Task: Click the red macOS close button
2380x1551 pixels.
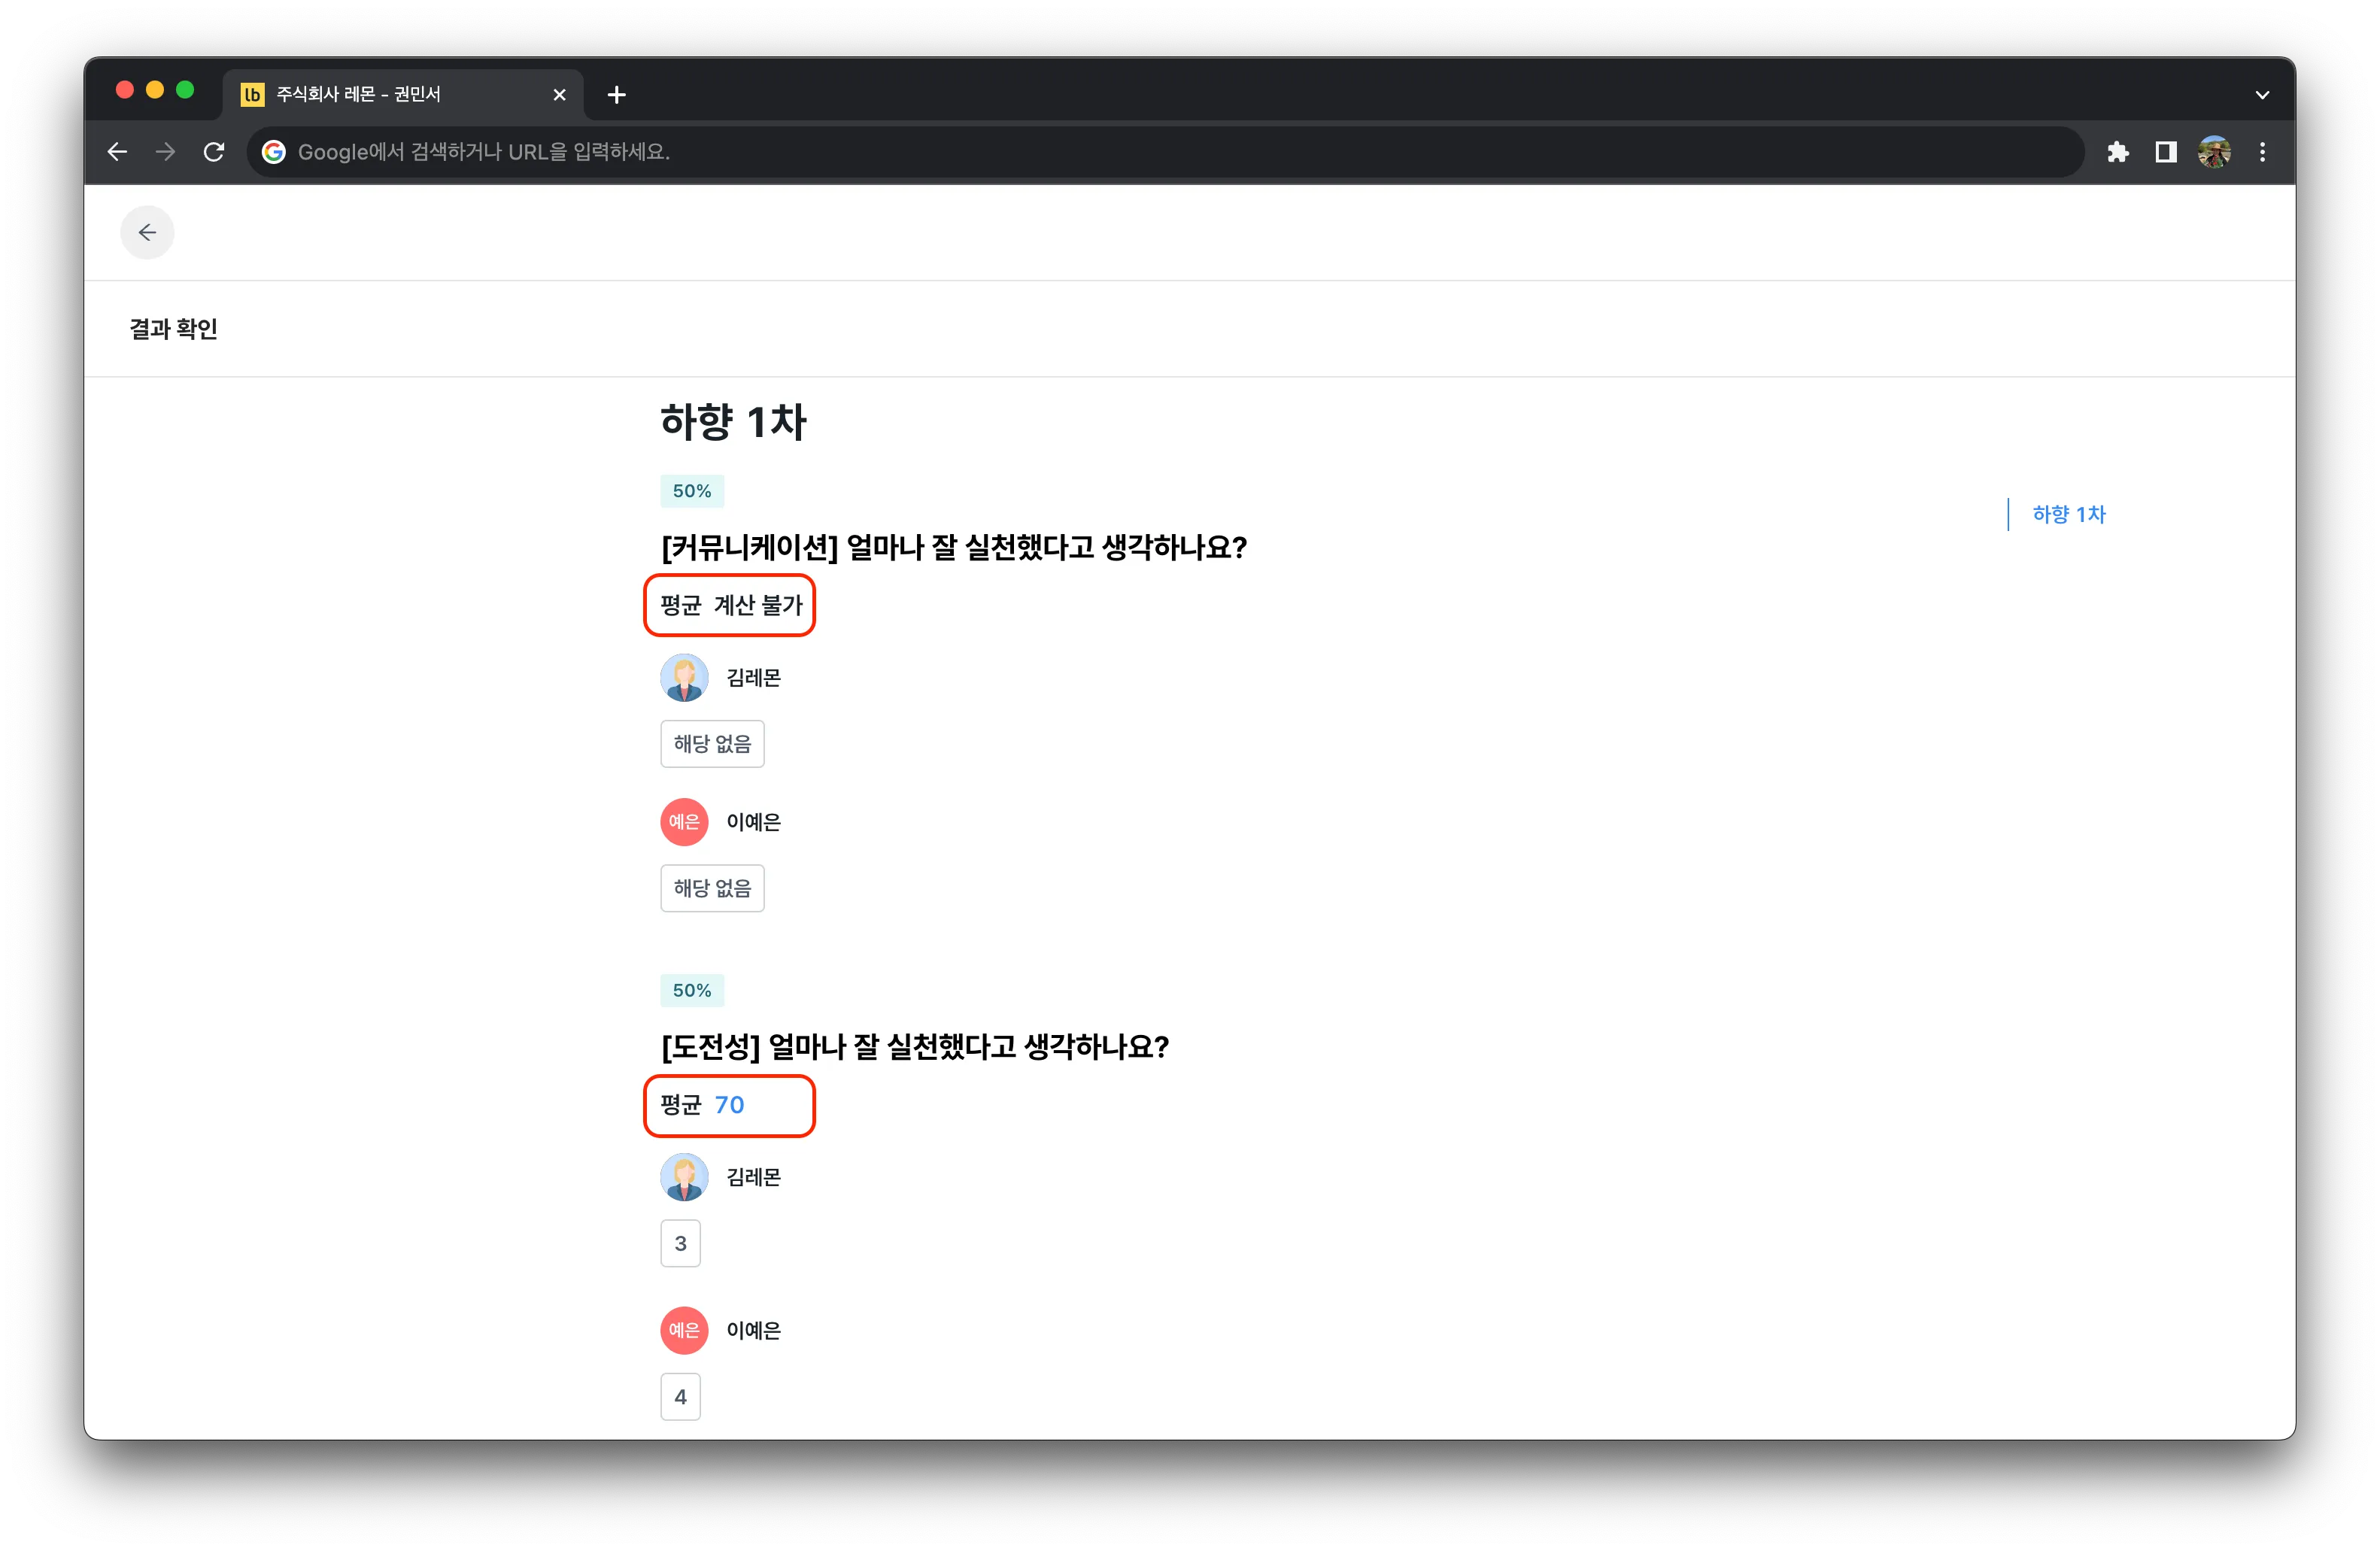Action: 125,90
